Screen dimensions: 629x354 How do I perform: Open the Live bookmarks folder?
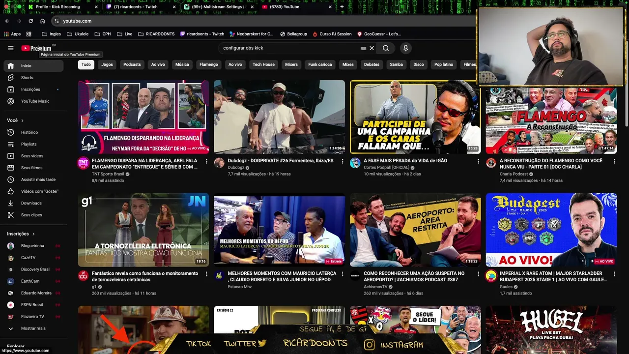[124, 34]
